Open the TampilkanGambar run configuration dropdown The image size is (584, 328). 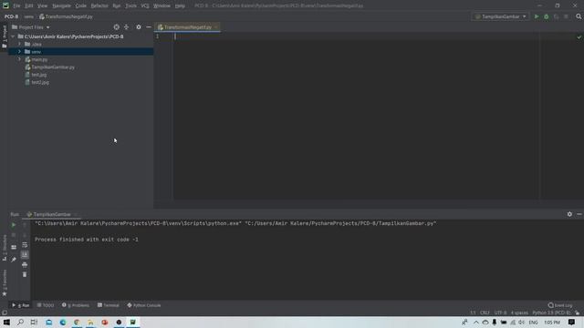[500, 16]
